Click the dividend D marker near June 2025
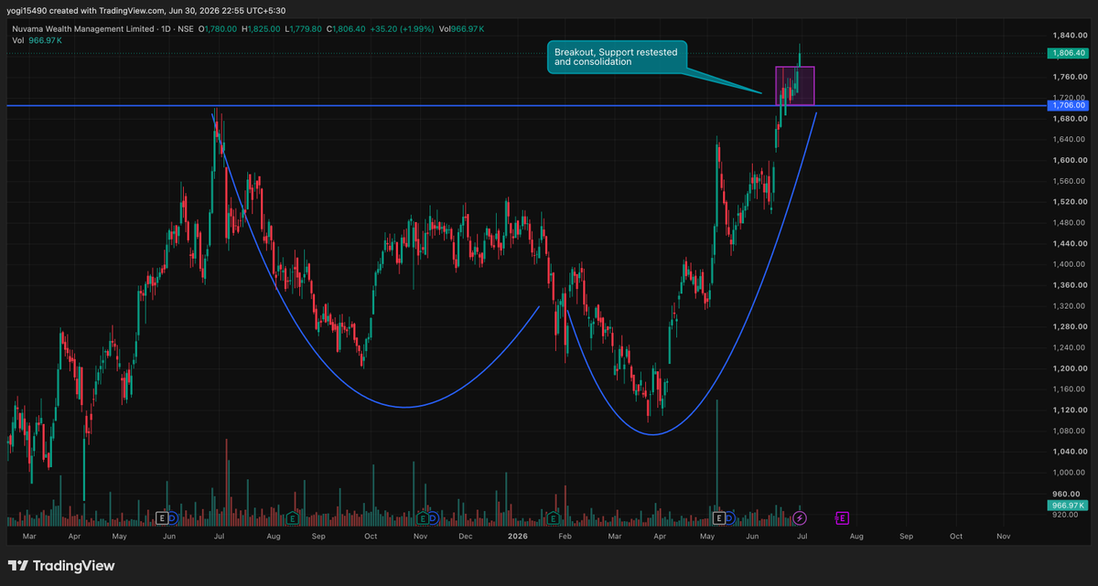The image size is (1098, 586). tap(172, 517)
